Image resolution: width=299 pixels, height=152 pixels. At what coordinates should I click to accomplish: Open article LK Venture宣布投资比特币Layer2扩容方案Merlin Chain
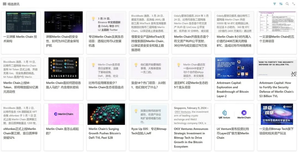tap(233, 133)
